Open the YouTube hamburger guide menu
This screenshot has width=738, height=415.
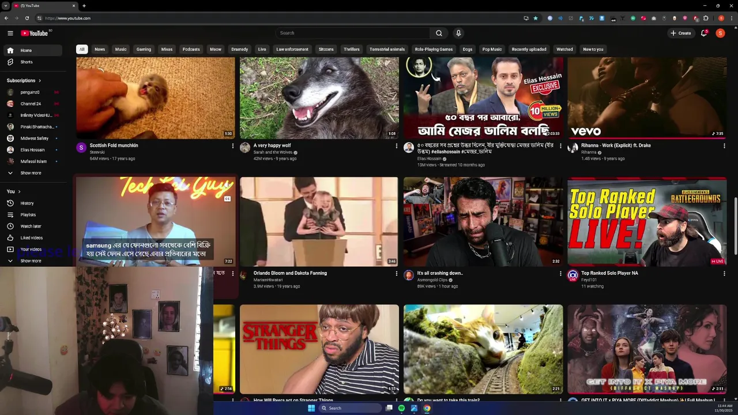coord(10,33)
